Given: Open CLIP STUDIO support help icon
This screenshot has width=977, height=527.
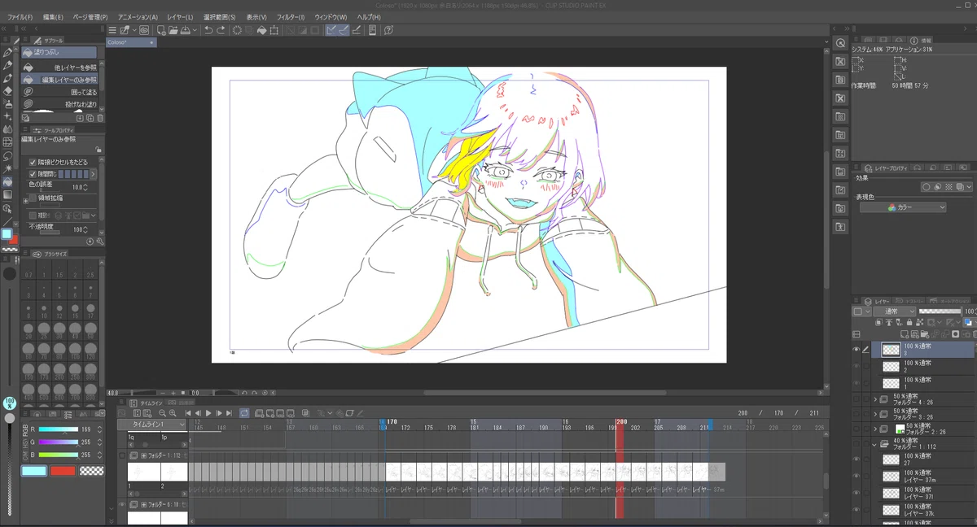Looking at the screenshot, I should pyautogui.click(x=389, y=30).
